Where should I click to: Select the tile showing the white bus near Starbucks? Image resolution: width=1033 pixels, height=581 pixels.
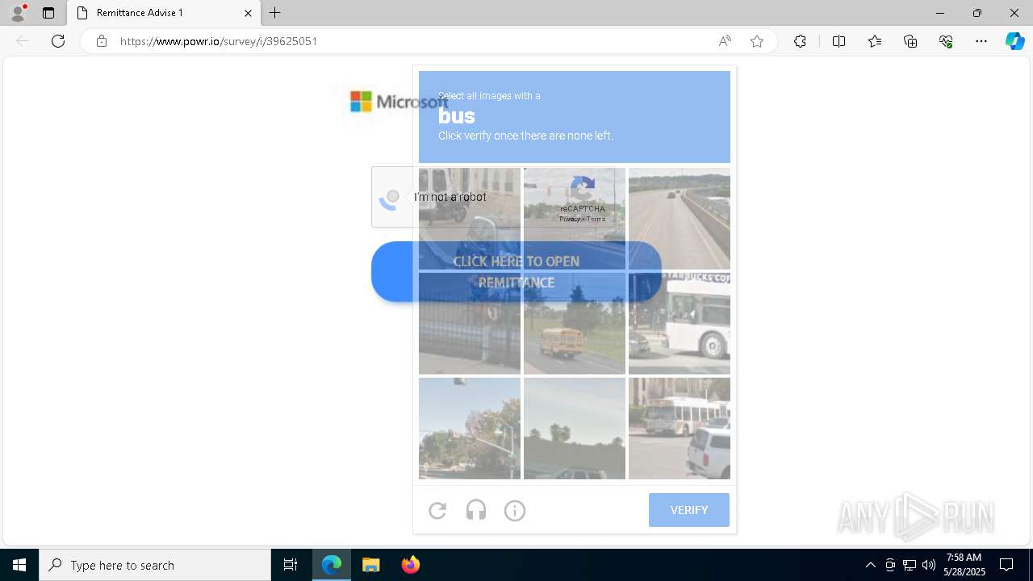(680, 324)
